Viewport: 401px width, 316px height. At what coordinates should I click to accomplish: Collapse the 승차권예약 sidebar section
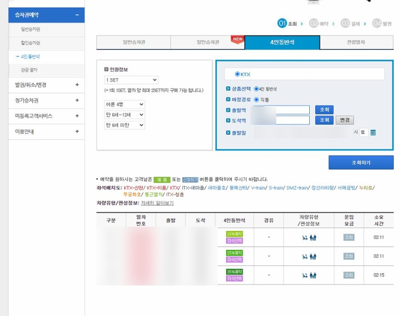click(x=77, y=15)
